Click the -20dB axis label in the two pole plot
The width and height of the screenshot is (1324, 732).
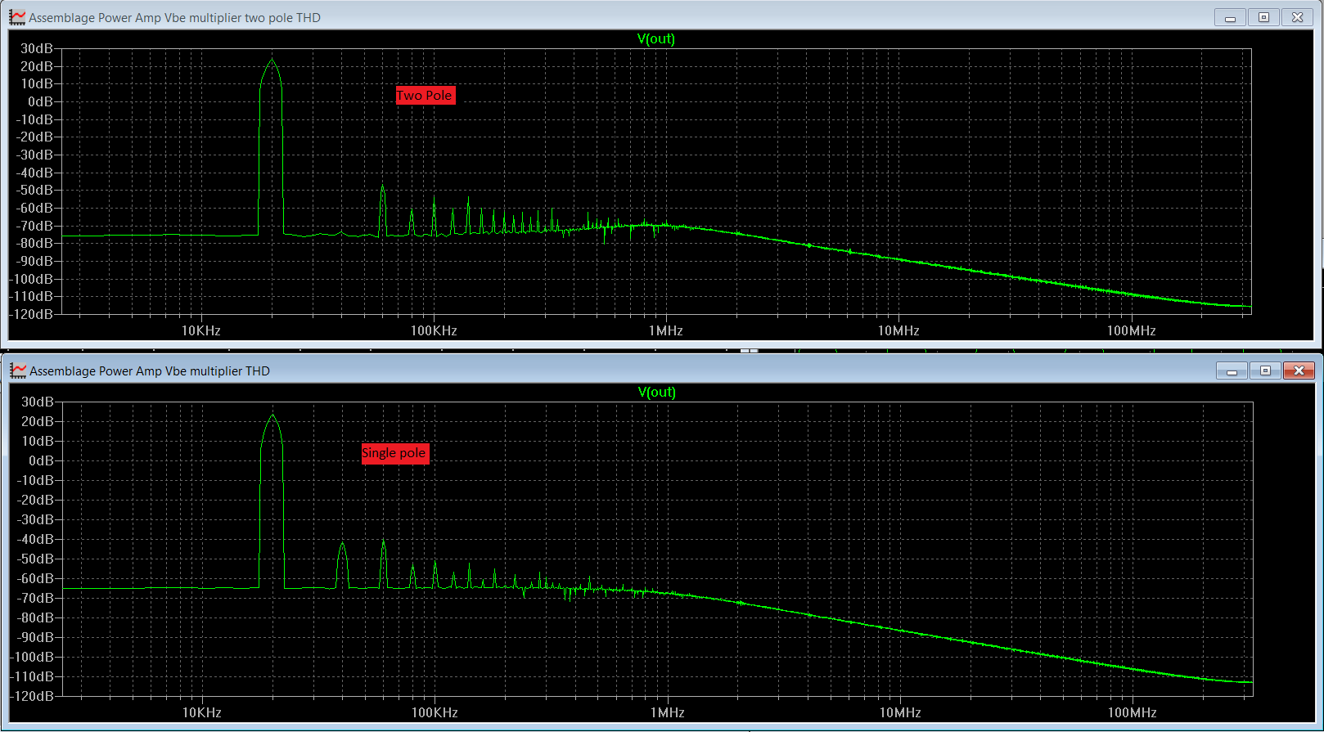tap(34, 137)
